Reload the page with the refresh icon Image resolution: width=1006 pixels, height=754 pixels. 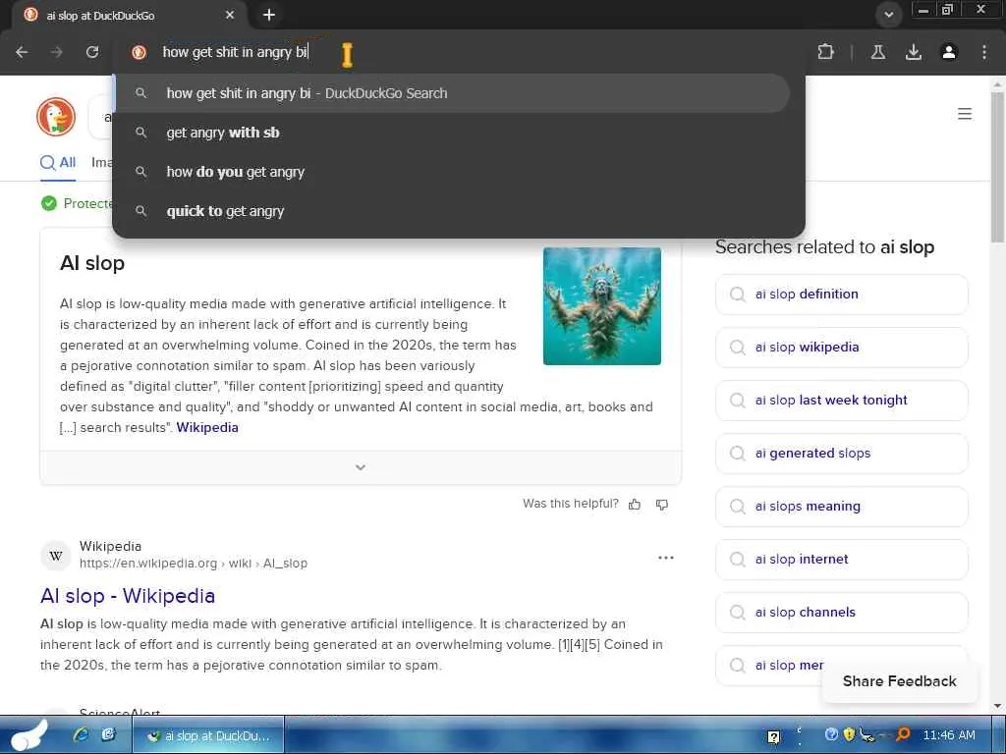[x=92, y=52]
